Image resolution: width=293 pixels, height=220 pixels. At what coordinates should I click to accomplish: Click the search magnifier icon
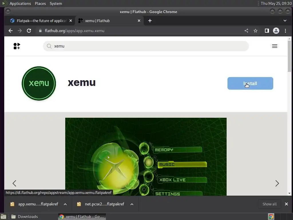coord(49,46)
